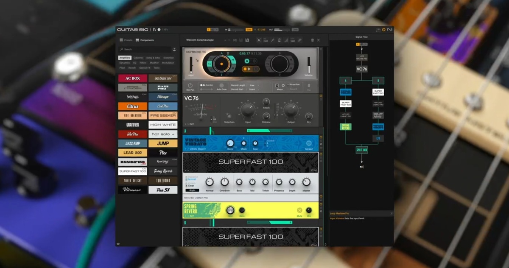Toggle the global power button in header

click(384, 30)
